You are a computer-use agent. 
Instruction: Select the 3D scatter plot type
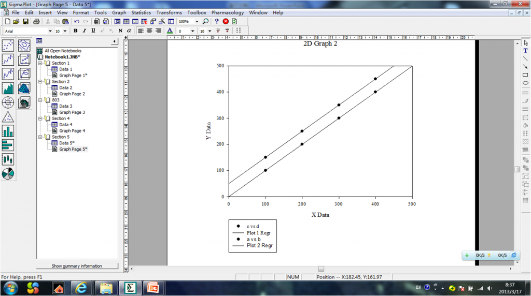pyautogui.click(x=24, y=60)
